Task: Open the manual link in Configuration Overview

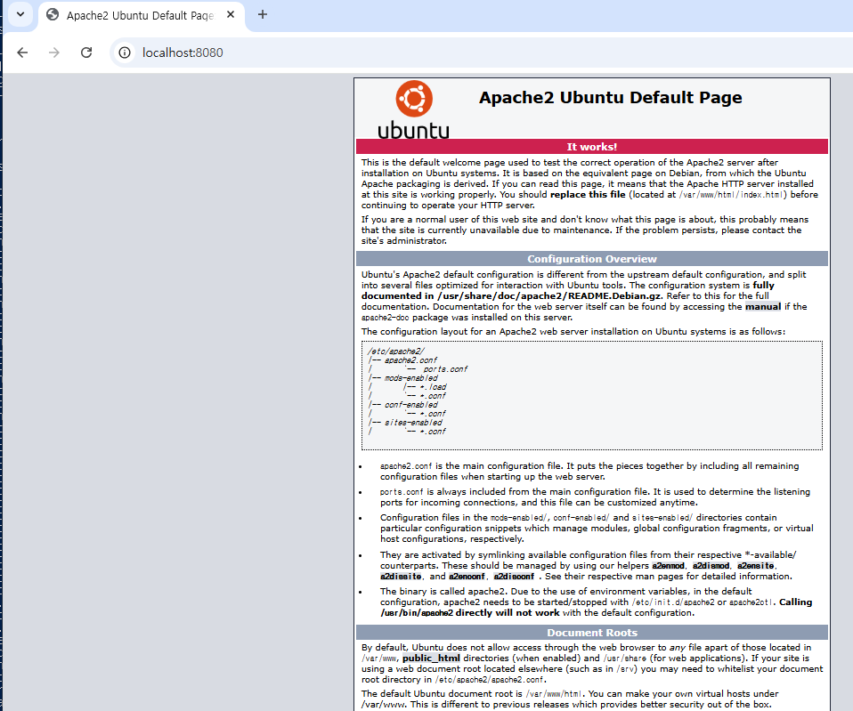Action: (763, 307)
